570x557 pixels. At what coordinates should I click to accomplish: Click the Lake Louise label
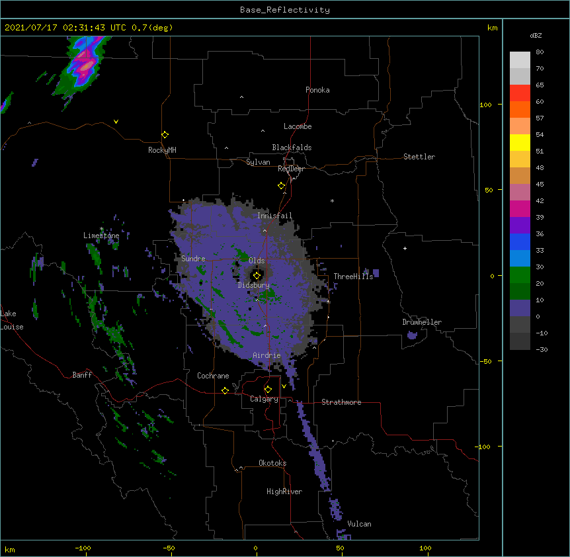pos(12,320)
